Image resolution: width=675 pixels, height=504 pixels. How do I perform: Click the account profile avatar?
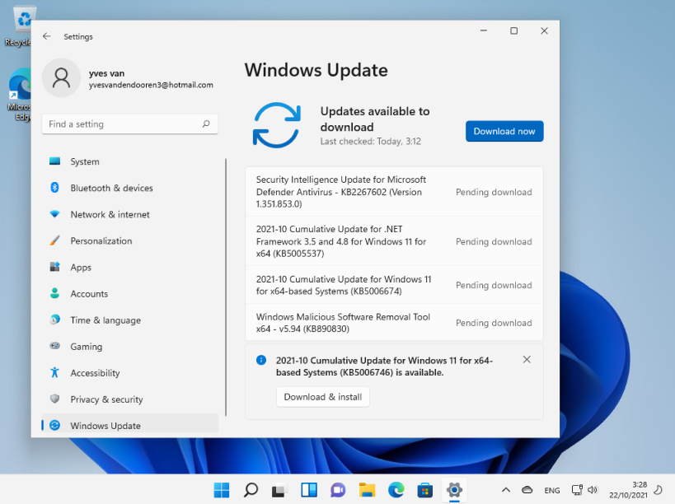click(x=61, y=78)
